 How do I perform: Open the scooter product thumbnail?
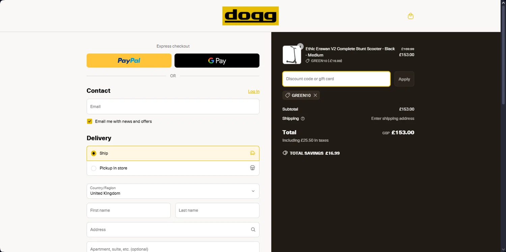coord(292,55)
